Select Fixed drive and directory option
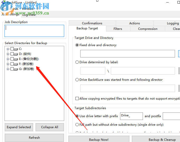This screenshot has height=142, width=180. 77,45
